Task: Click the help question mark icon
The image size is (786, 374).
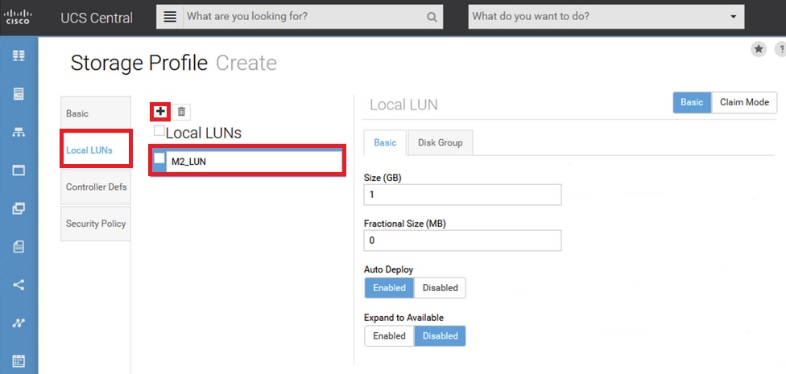Action: (x=781, y=48)
